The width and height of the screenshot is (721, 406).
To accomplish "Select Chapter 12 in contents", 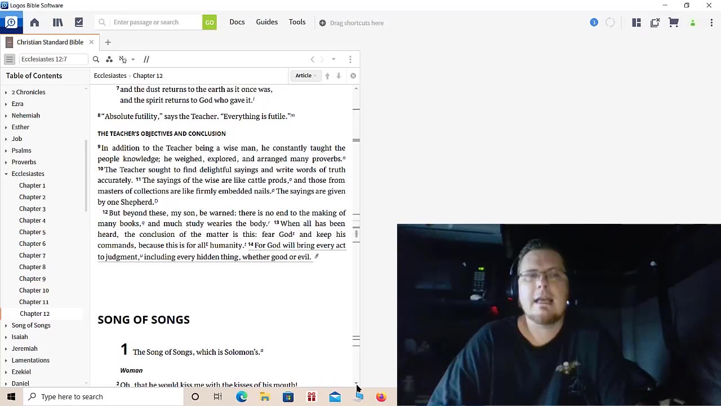I will pos(34,314).
